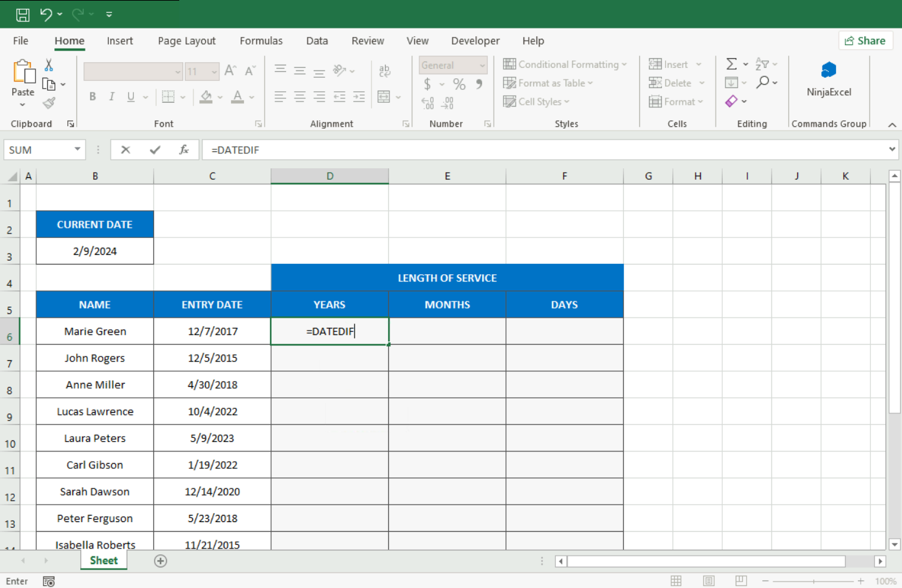Click the vertical scrollbar down arrow
This screenshot has width=902, height=588.
coord(895,545)
